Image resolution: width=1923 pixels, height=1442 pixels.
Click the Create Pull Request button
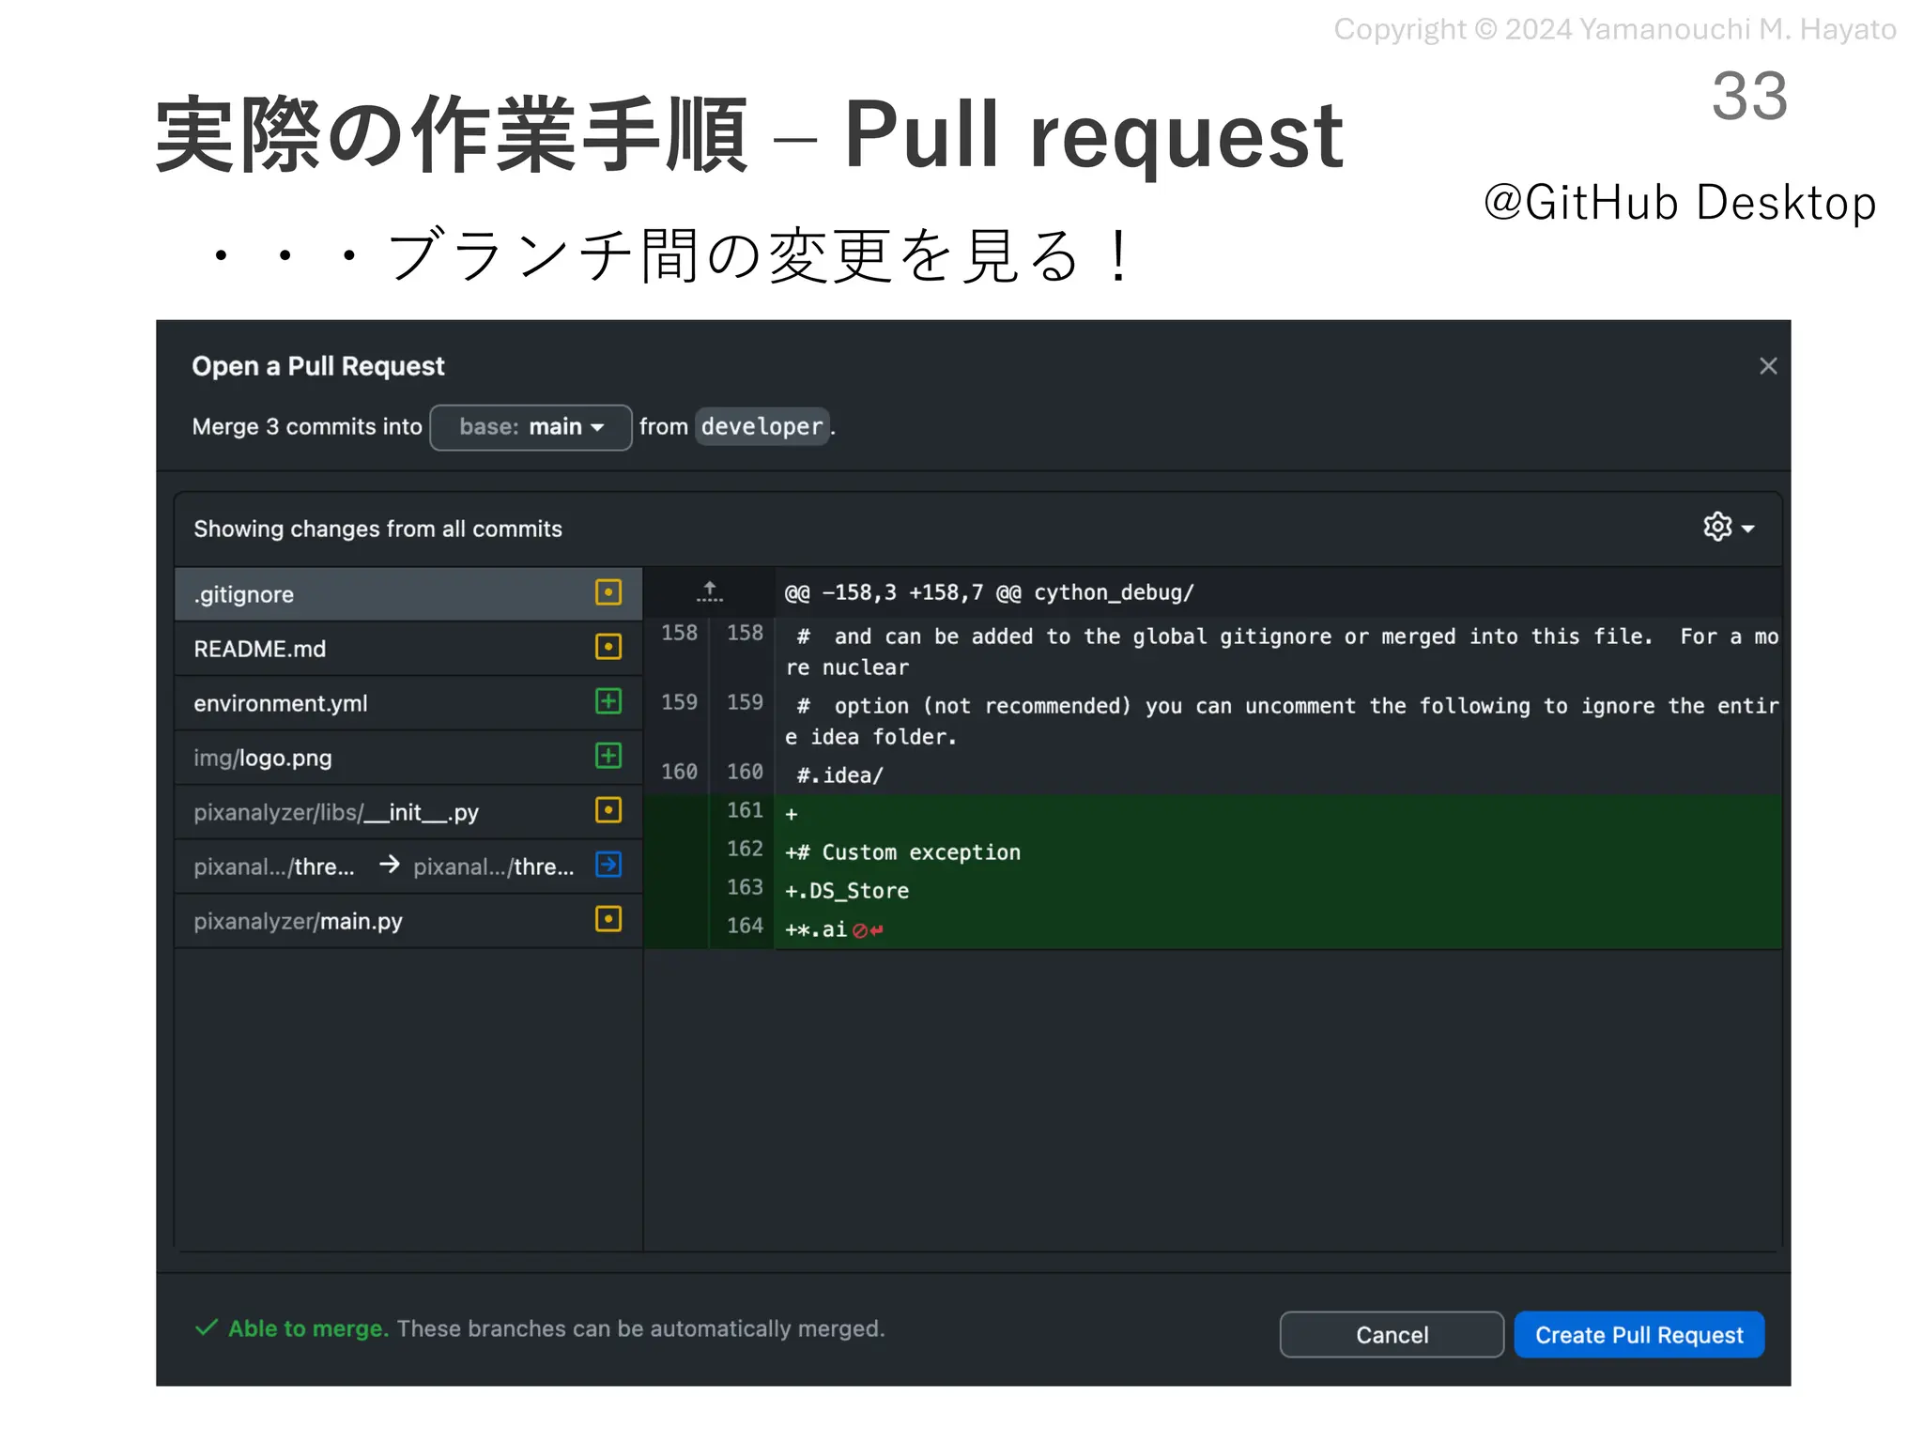click(x=1638, y=1334)
